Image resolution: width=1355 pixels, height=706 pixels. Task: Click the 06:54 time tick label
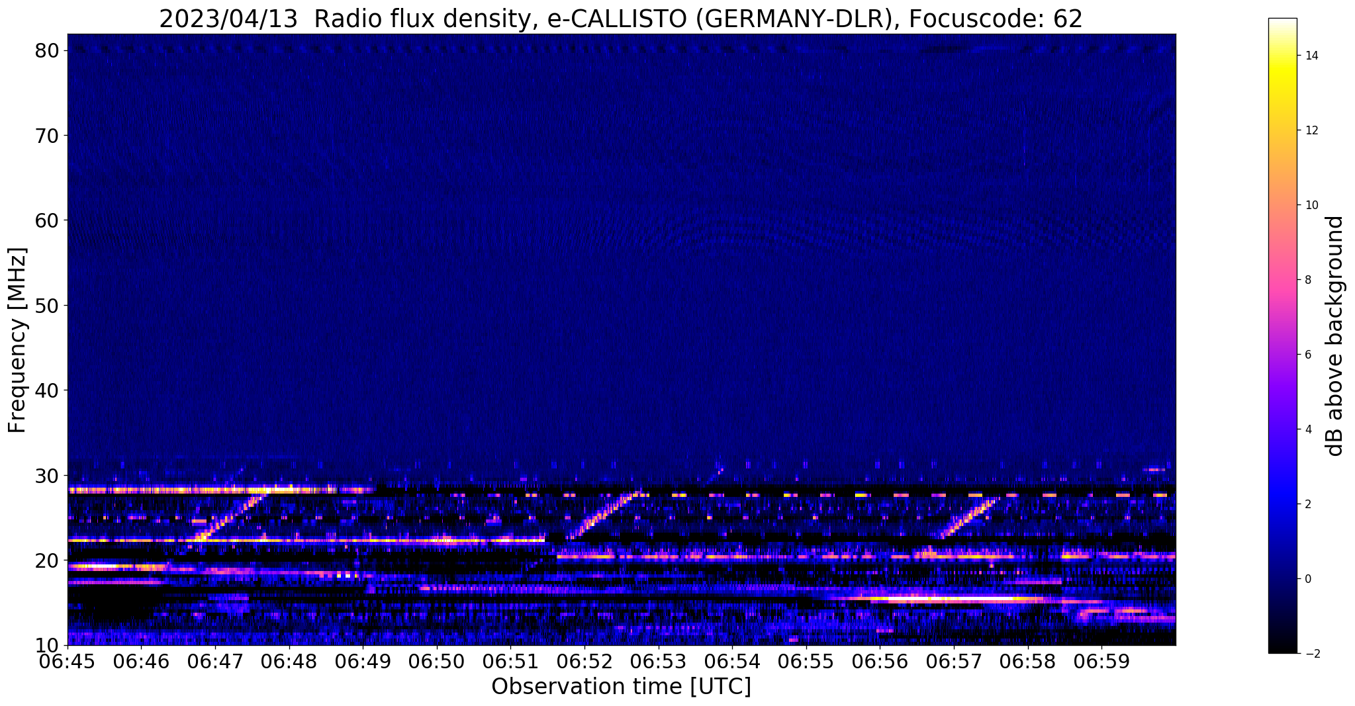tap(732, 661)
